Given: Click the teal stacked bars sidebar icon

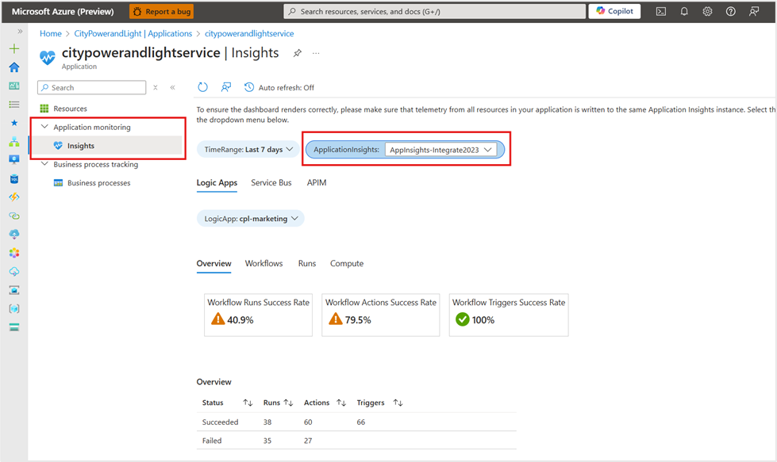Looking at the screenshot, I should click(14, 327).
